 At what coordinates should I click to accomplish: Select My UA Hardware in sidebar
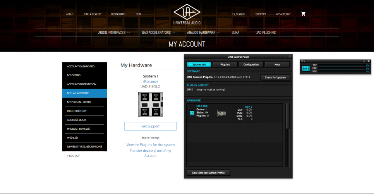coord(84,93)
